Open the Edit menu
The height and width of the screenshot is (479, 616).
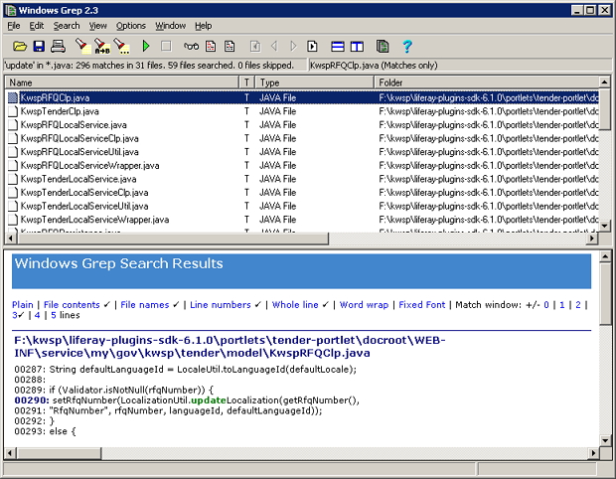coord(37,26)
